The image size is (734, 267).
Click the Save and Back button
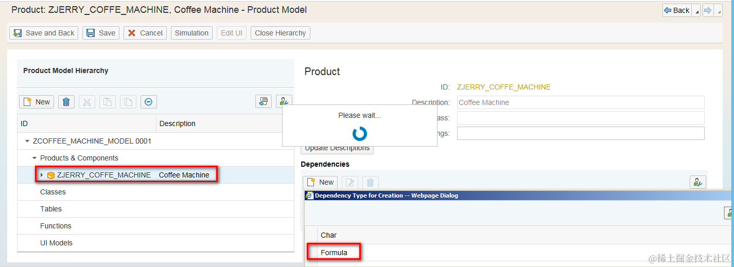click(x=44, y=33)
